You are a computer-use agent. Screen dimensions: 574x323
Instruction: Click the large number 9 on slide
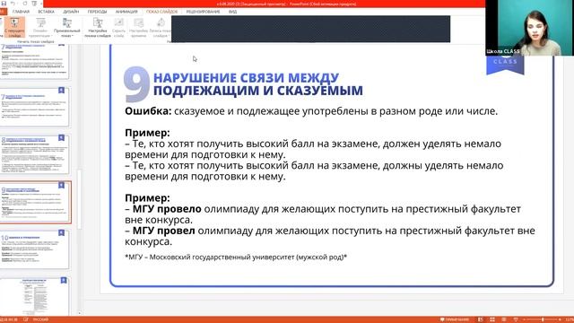coord(136,83)
